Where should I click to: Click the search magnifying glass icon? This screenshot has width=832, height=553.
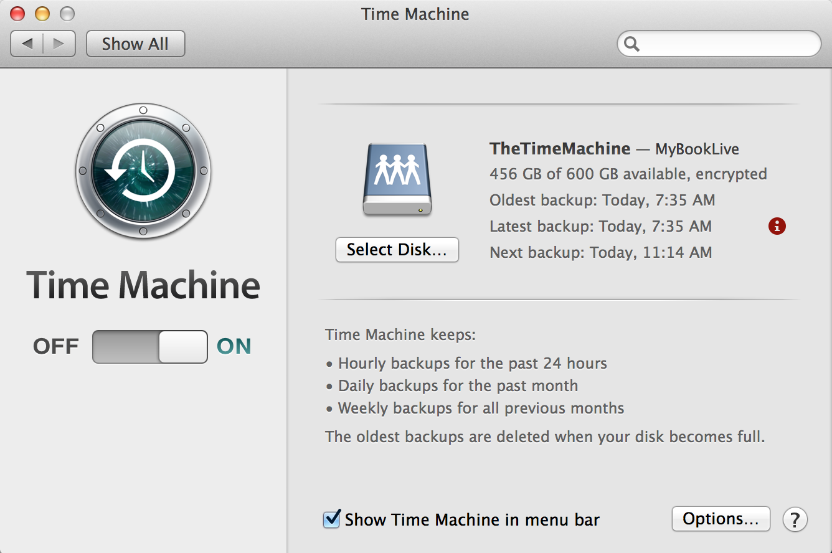pyautogui.click(x=631, y=44)
